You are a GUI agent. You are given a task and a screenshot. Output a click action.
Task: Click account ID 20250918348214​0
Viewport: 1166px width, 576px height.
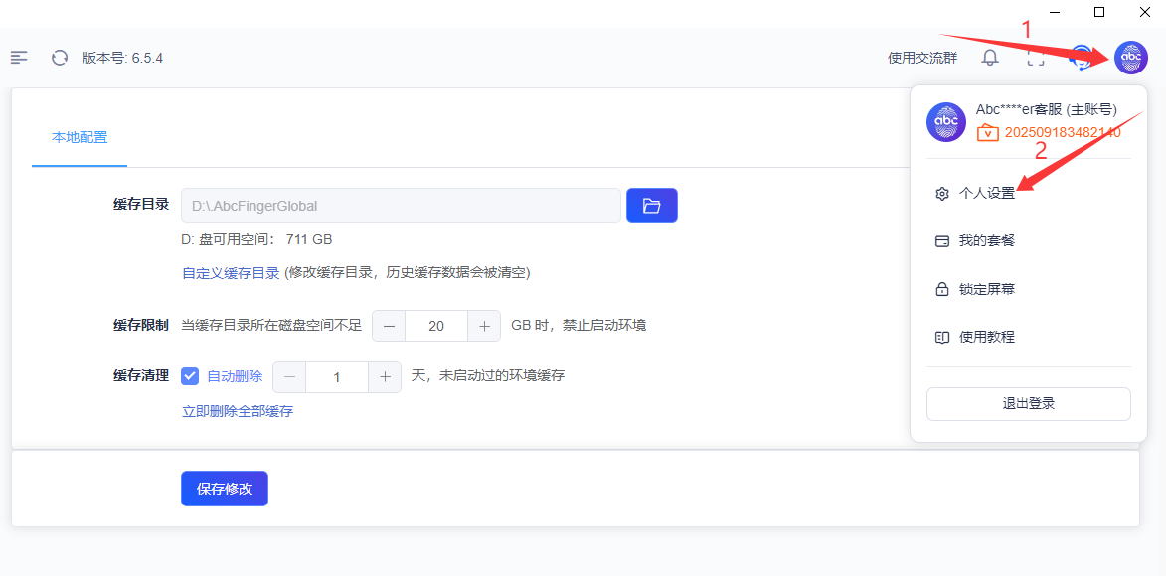tap(1063, 132)
